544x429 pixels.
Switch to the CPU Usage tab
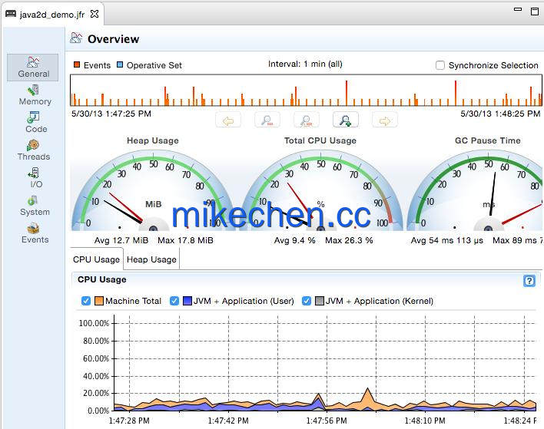tap(97, 259)
